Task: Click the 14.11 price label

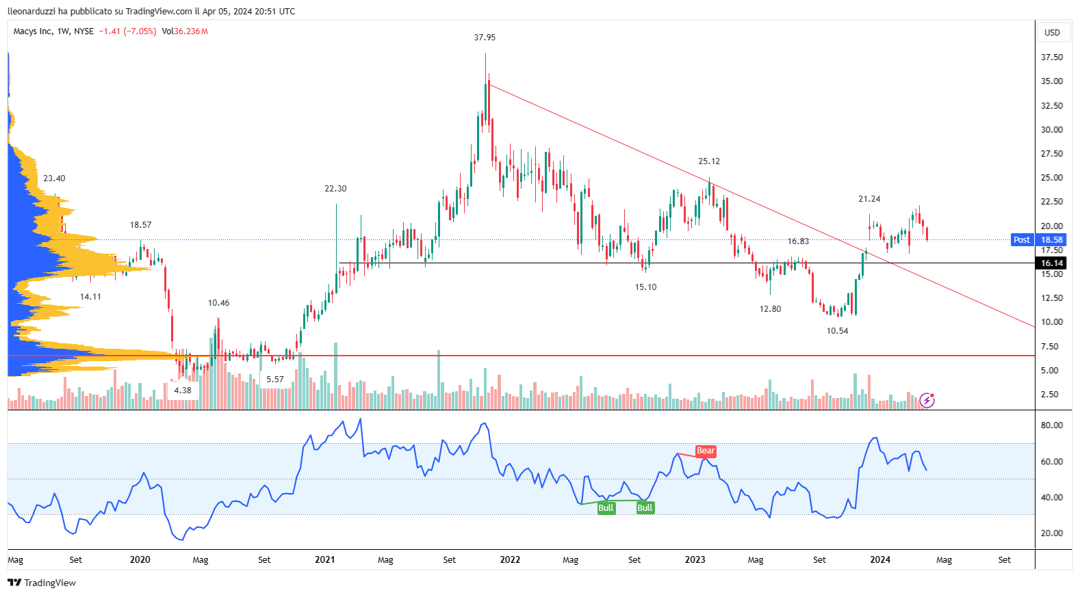Action: point(90,297)
